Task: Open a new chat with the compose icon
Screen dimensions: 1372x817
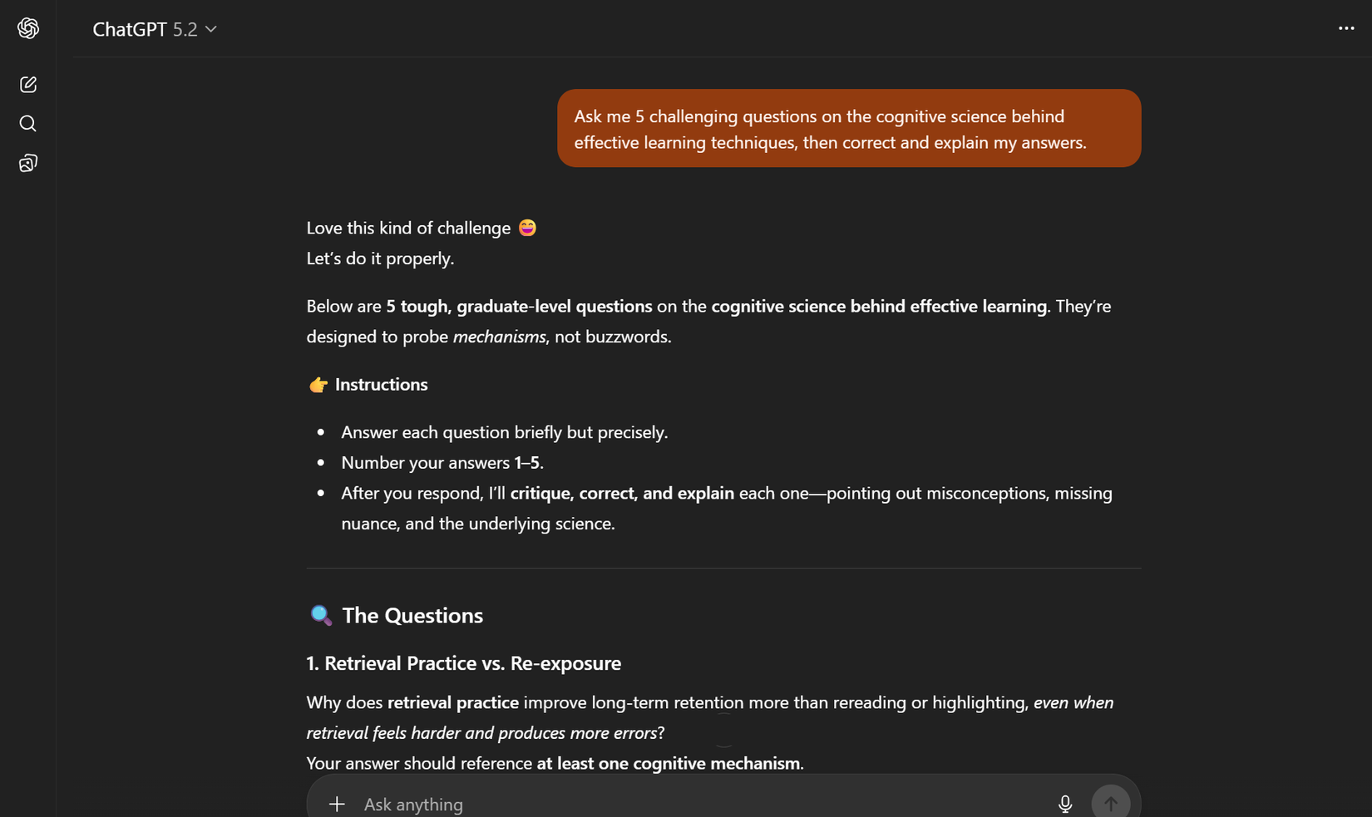Action: point(27,84)
